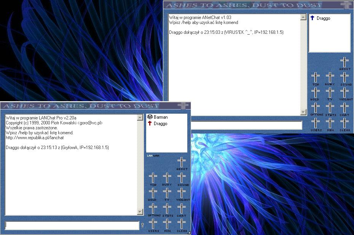Click LANChat chat log scrollbar down arrow
The width and height of the screenshot is (354, 235).
(x=140, y=212)
